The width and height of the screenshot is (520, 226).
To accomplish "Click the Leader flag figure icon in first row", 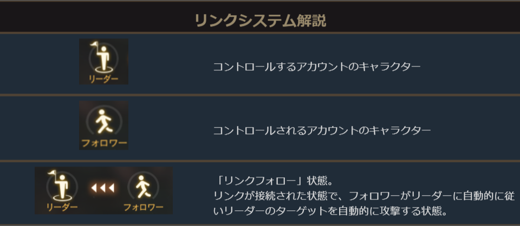I will coord(103,58).
